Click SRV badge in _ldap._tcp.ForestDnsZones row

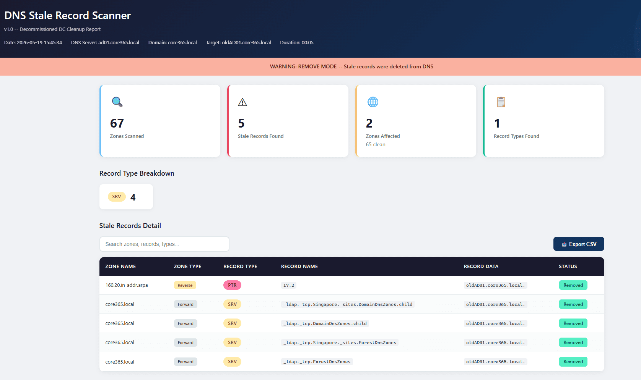[x=232, y=362]
